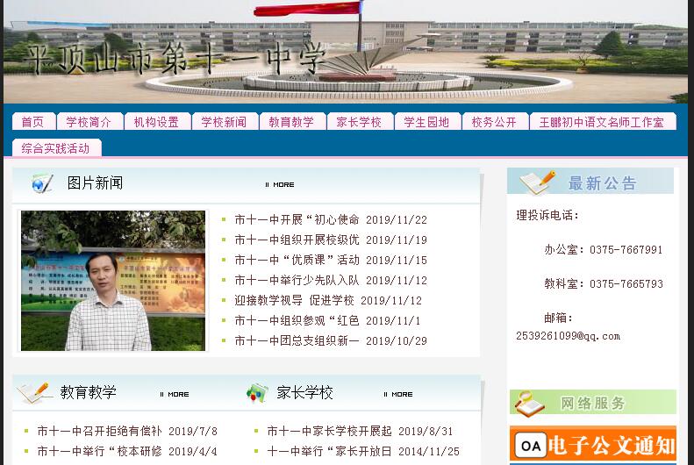Click the 理投诉电话 text
The width and height of the screenshot is (694, 465).
(547, 216)
